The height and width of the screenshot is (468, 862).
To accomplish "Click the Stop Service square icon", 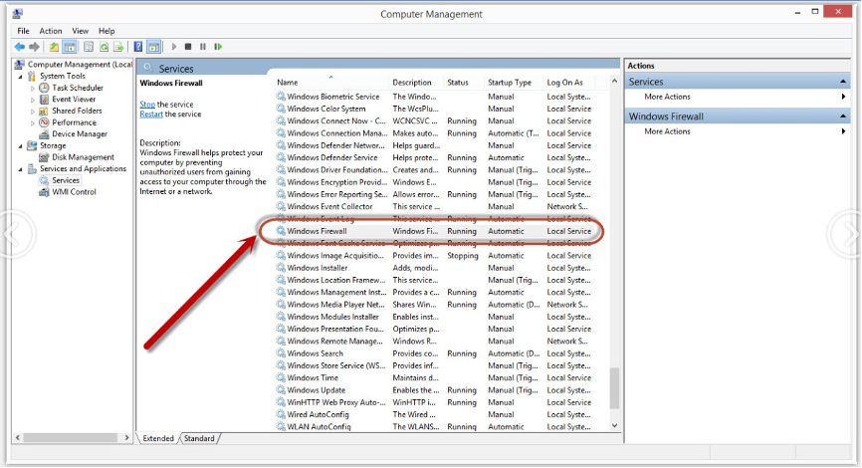I will [x=188, y=47].
